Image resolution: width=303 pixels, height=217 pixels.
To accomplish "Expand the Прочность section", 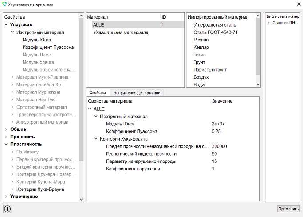I will tap(6, 137).
